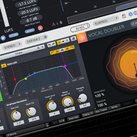Click the Display: On button
The image size is (137, 137).
click(x=88, y=114)
